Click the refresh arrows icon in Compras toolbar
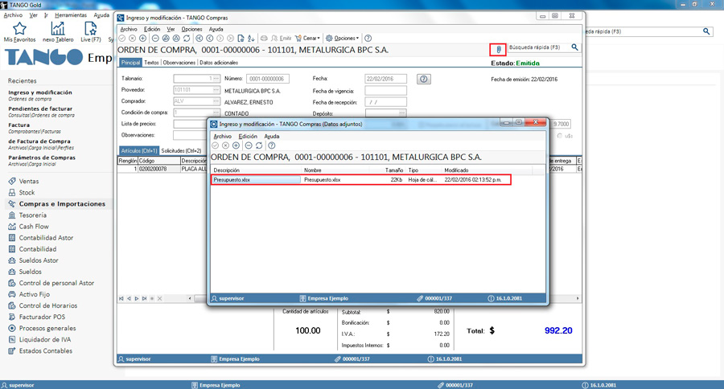The height and width of the screenshot is (389, 724). click(x=187, y=39)
